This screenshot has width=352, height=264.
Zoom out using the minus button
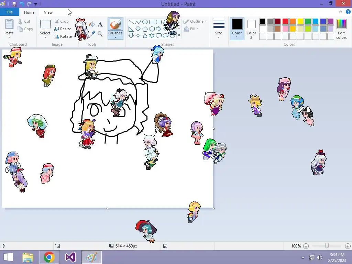pos(306,246)
